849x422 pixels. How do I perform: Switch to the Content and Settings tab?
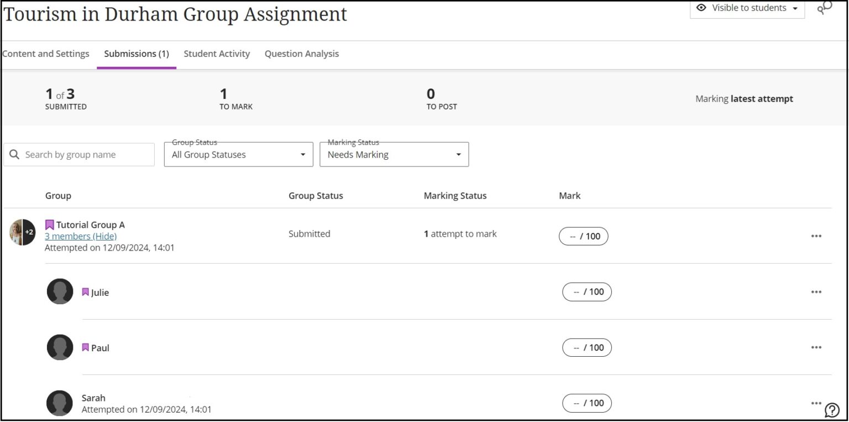click(x=46, y=54)
